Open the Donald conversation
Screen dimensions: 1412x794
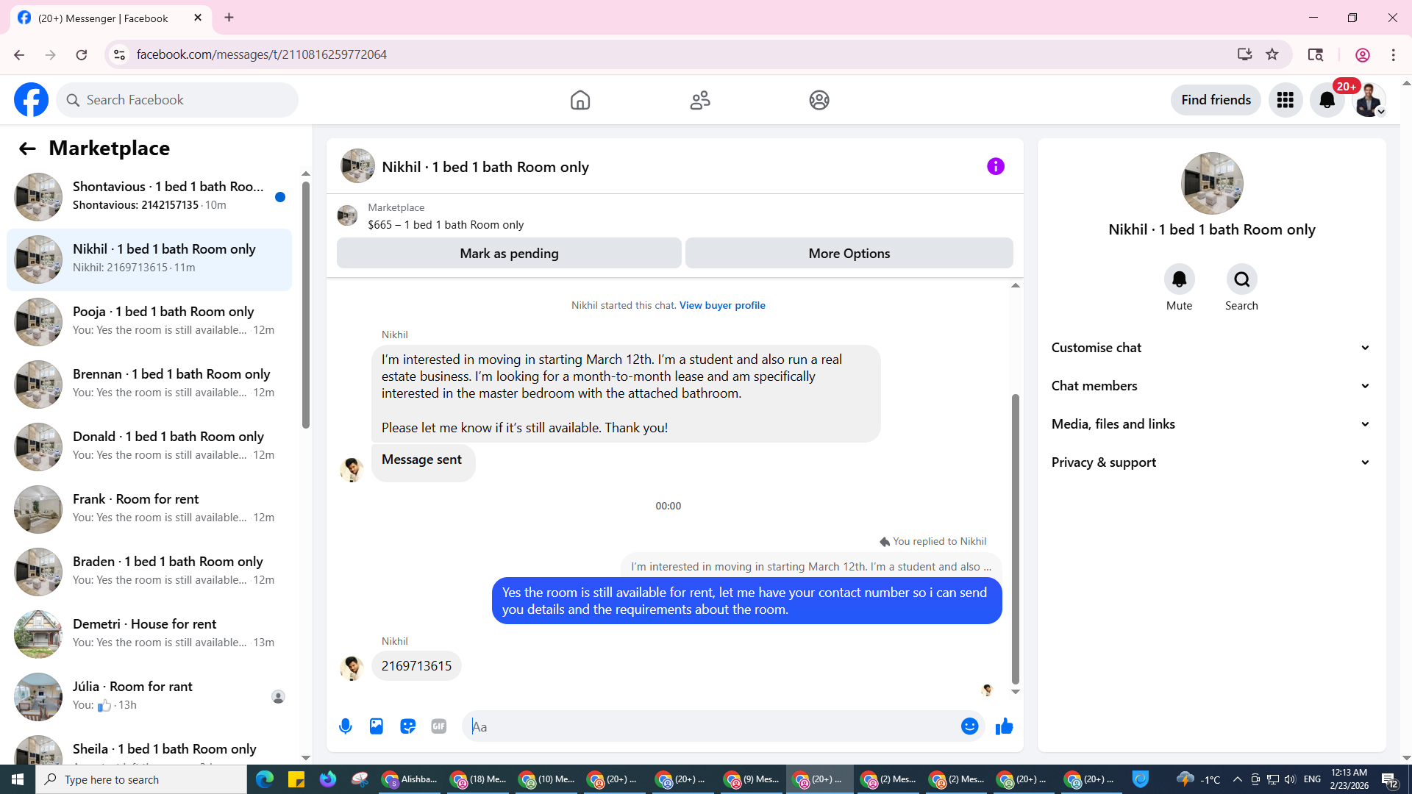[x=149, y=447]
